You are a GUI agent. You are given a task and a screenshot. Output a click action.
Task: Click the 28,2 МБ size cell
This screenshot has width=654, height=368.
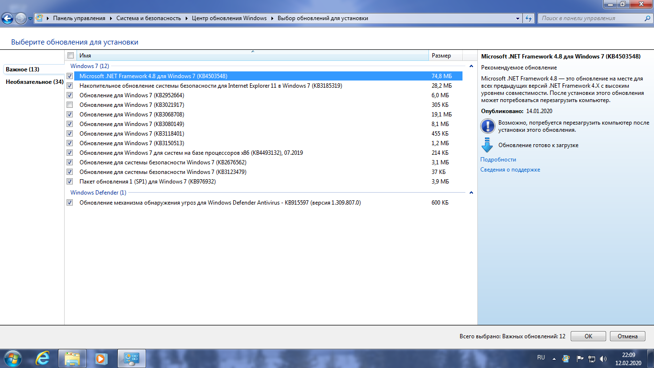441,86
